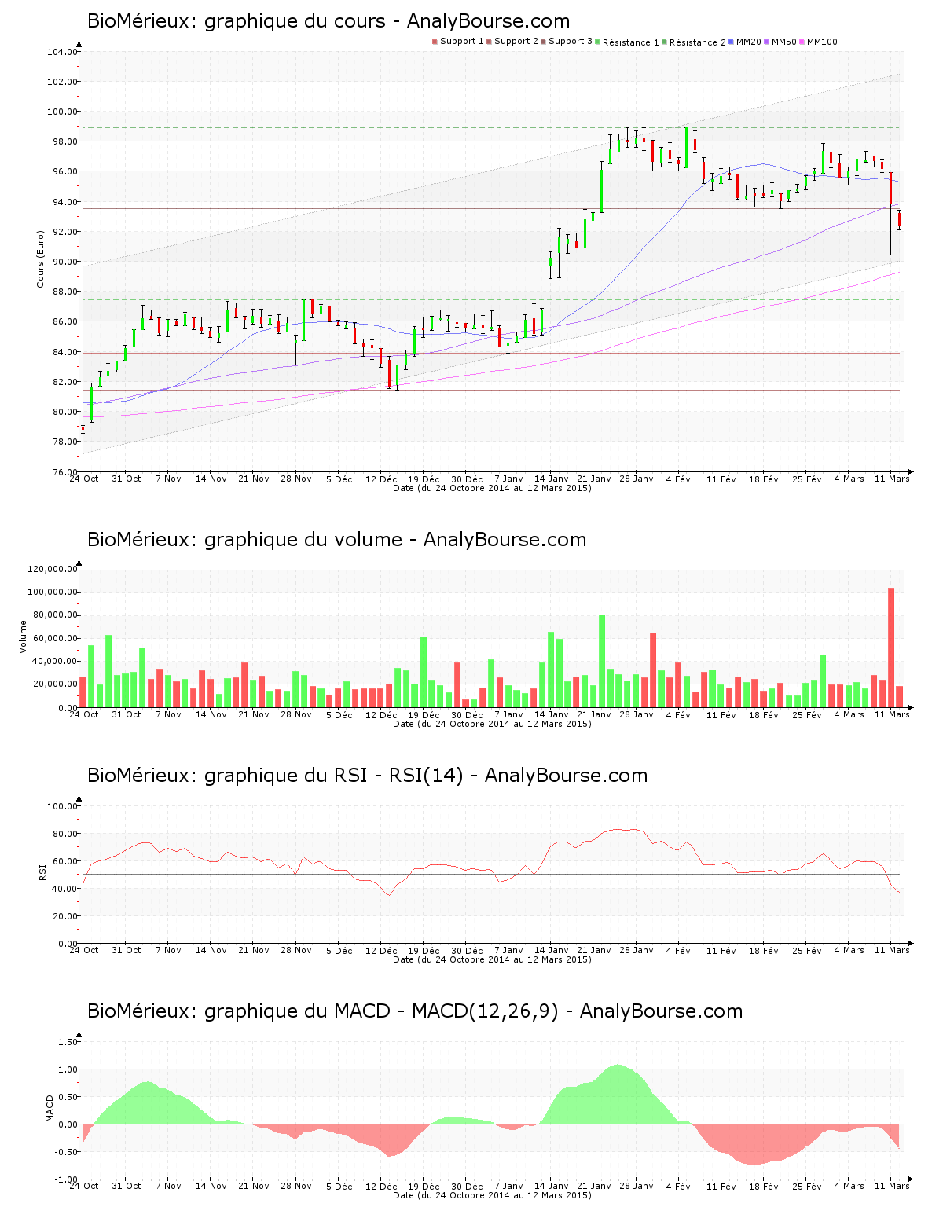Click the "RSI" vertical axis label
943x1218 pixels.
42,871
